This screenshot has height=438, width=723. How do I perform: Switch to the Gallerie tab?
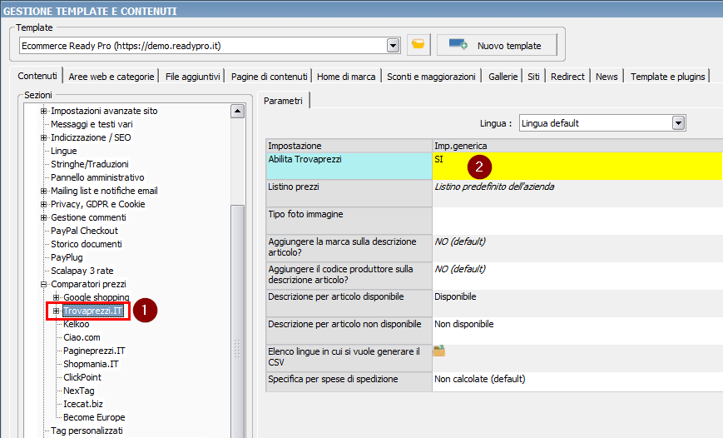503,77
